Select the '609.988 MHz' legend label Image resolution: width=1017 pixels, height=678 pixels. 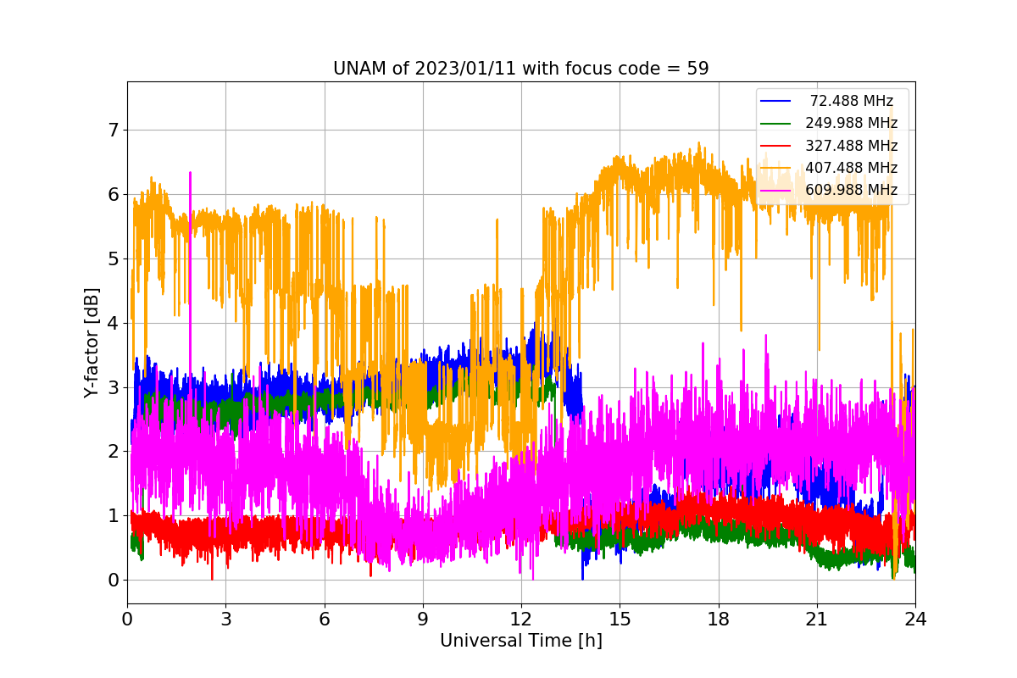tap(851, 190)
